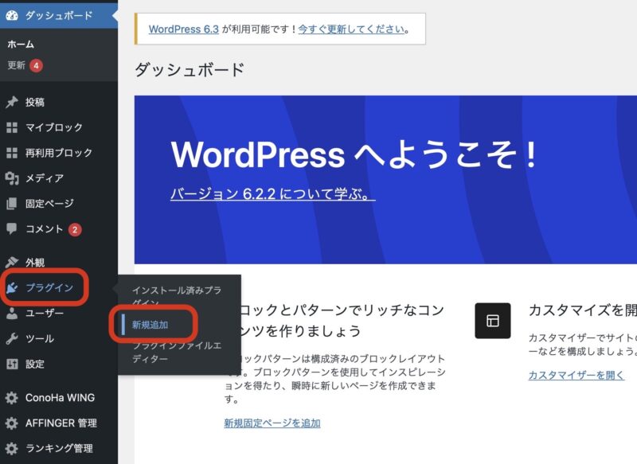The image size is (637, 464).
Task: Click the customizer layout icon
Action: pyautogui.click(x=492, y=321)
